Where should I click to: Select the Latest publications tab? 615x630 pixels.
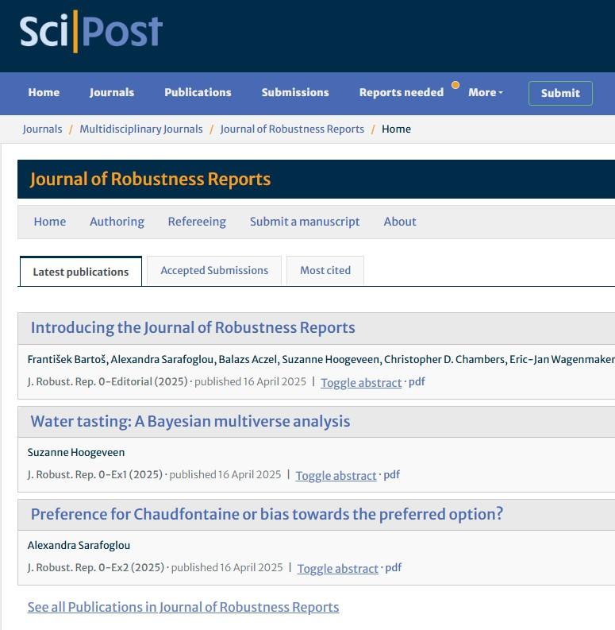pos(81,272)
